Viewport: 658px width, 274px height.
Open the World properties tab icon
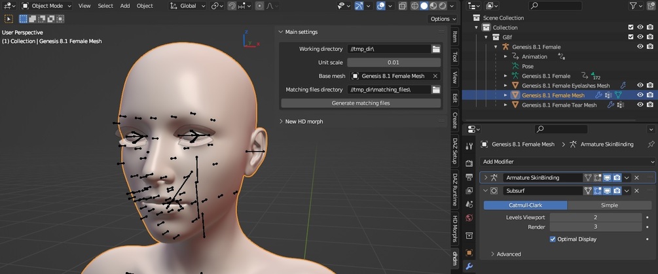coord(469,218)
